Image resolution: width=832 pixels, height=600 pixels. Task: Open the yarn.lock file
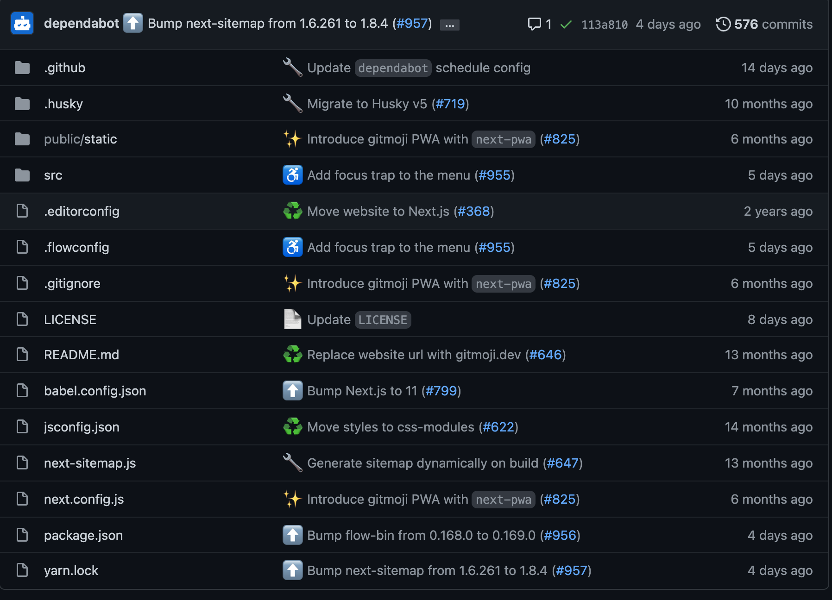click(x=71, y=570)
